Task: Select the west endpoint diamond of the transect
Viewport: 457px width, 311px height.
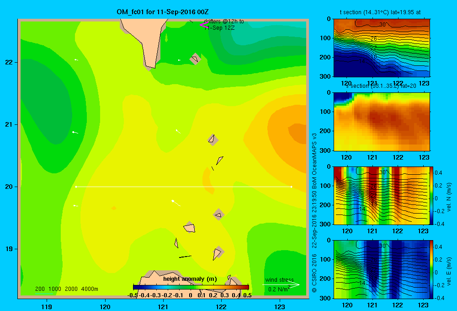Action: point(76,187)
